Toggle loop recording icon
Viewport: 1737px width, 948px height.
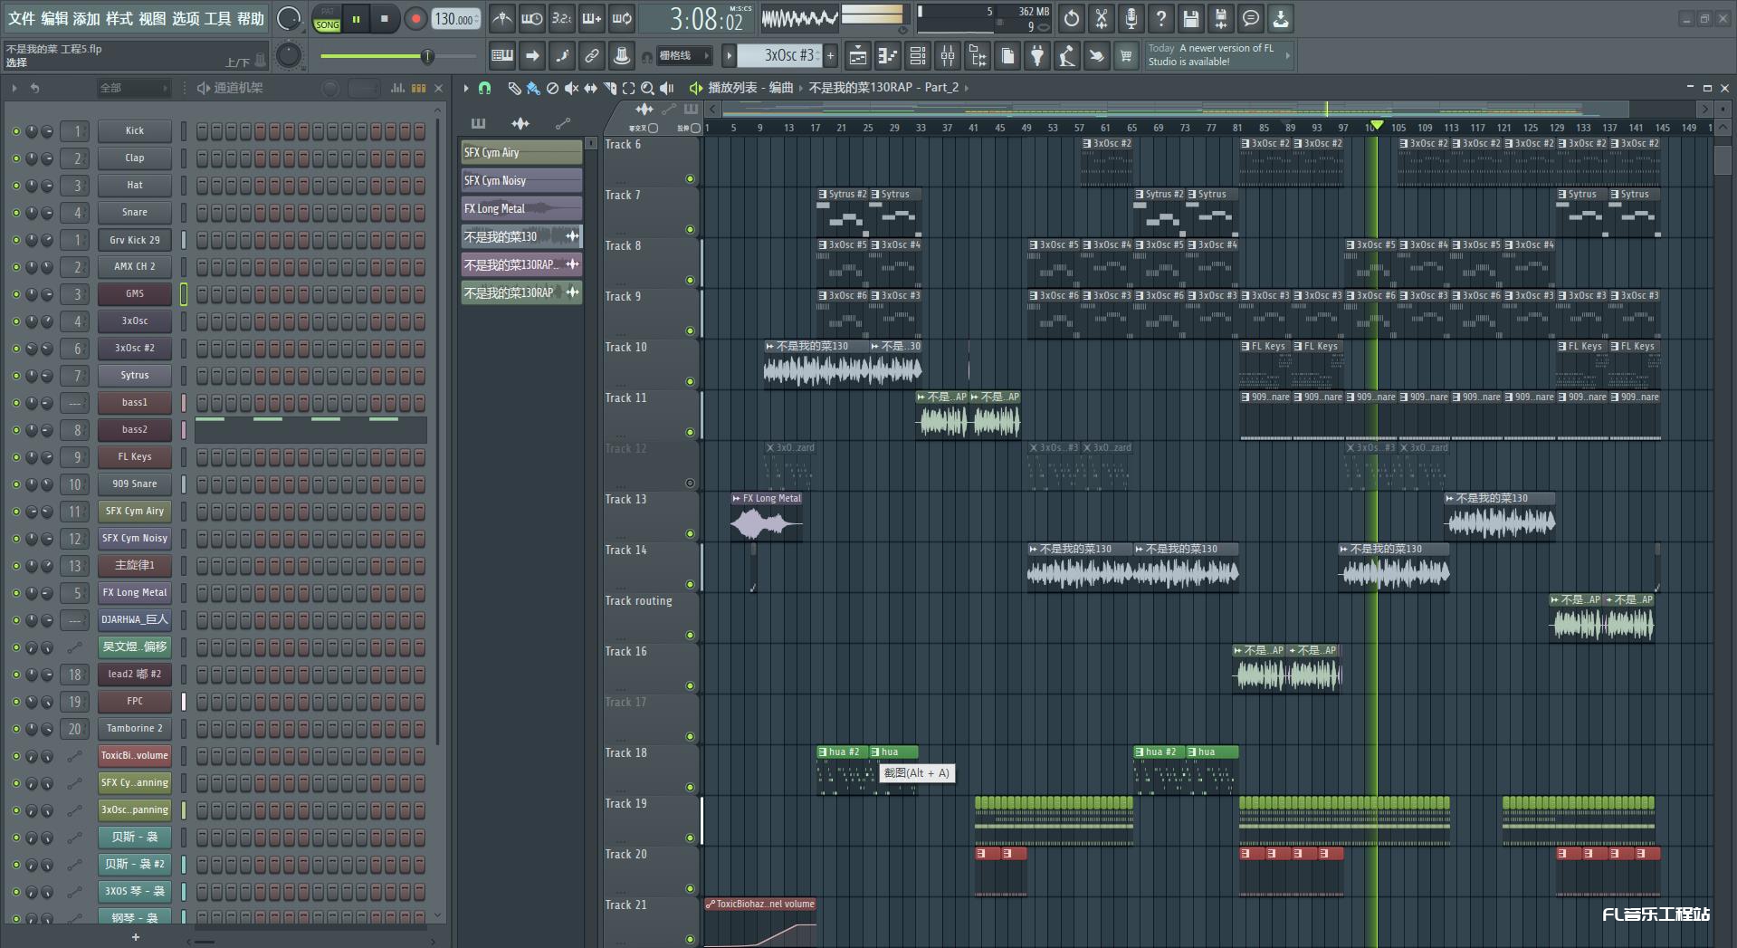[622, 18]
